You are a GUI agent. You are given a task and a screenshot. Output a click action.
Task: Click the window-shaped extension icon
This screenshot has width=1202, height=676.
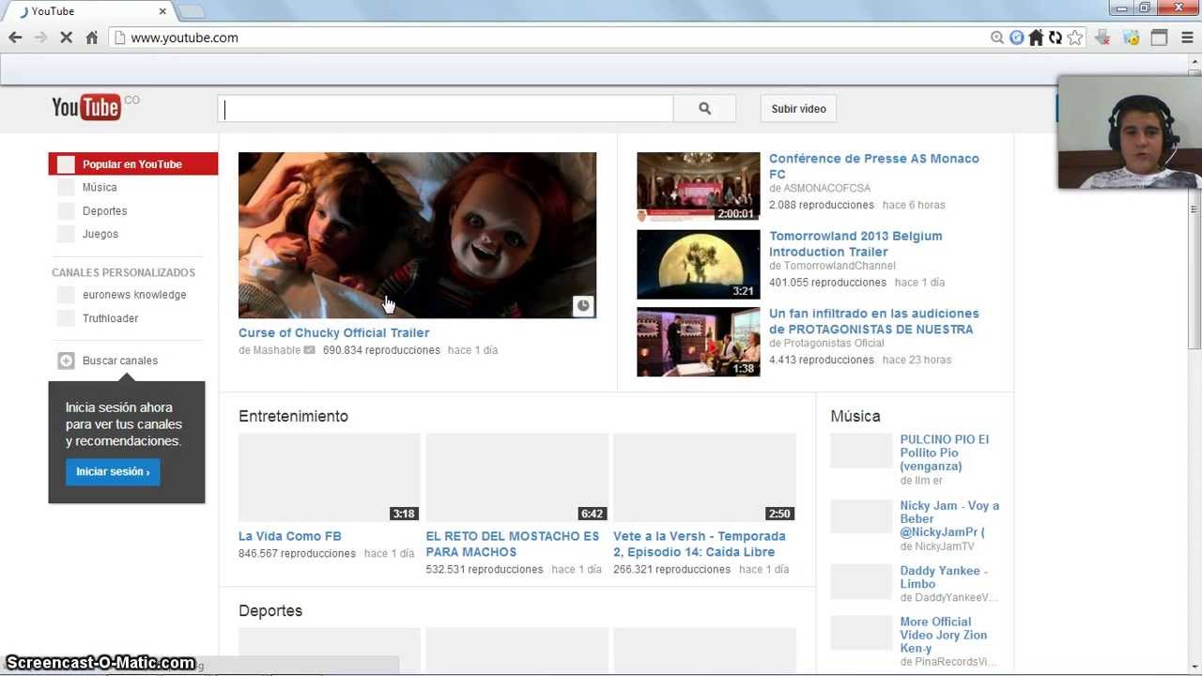click(x=1160, y=38)
